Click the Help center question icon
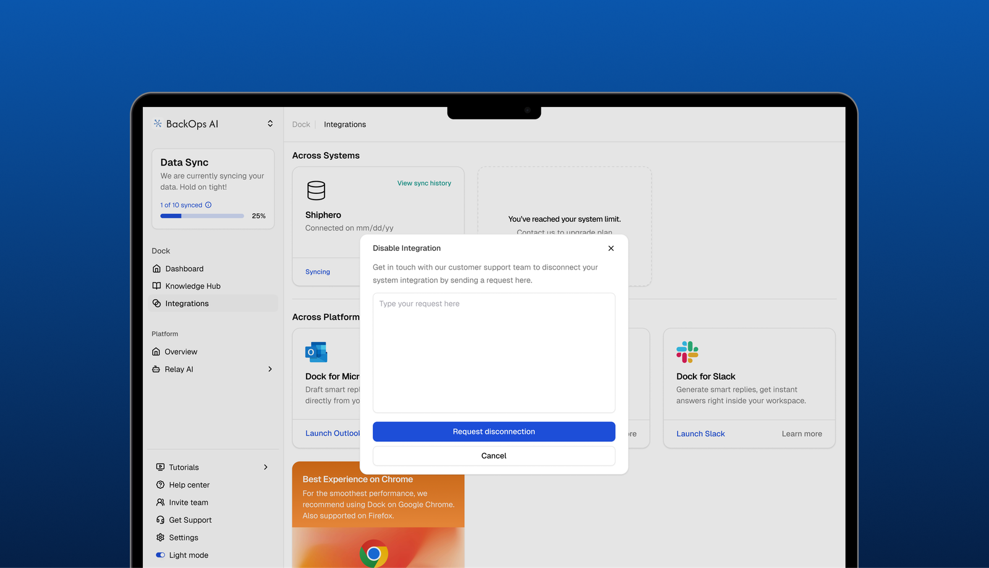 160,485
